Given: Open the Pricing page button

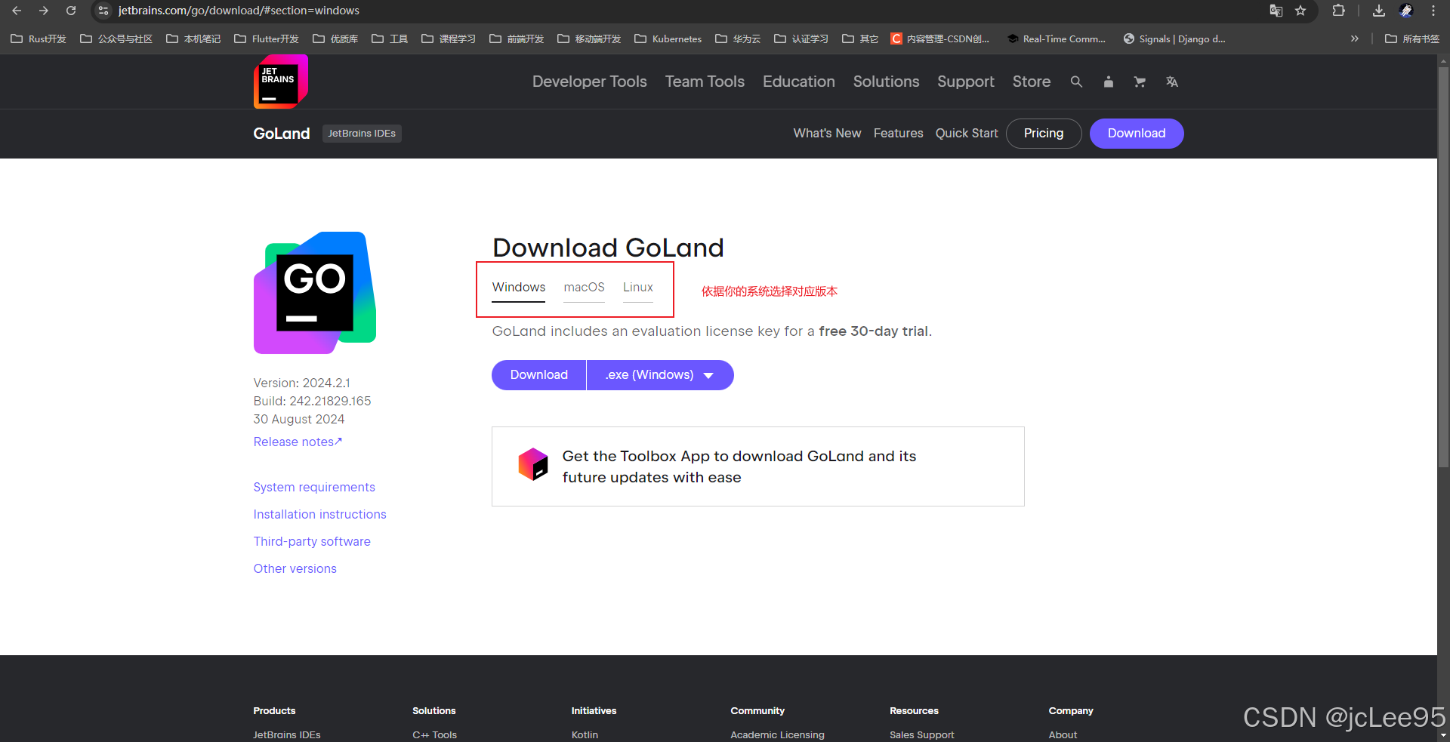Looking at the screenshot, I should 1044,134.
